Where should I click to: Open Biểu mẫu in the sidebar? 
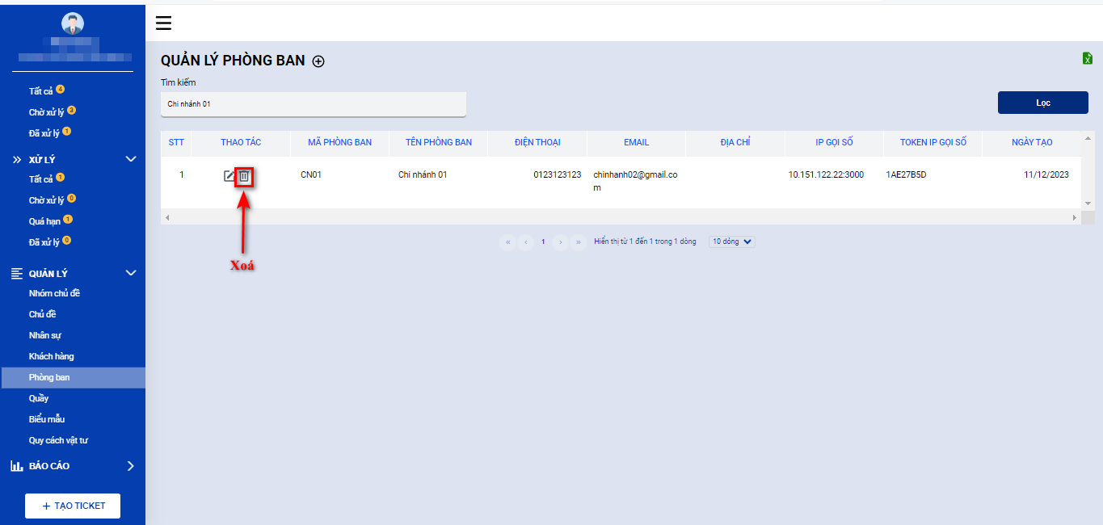pos(47,419)
